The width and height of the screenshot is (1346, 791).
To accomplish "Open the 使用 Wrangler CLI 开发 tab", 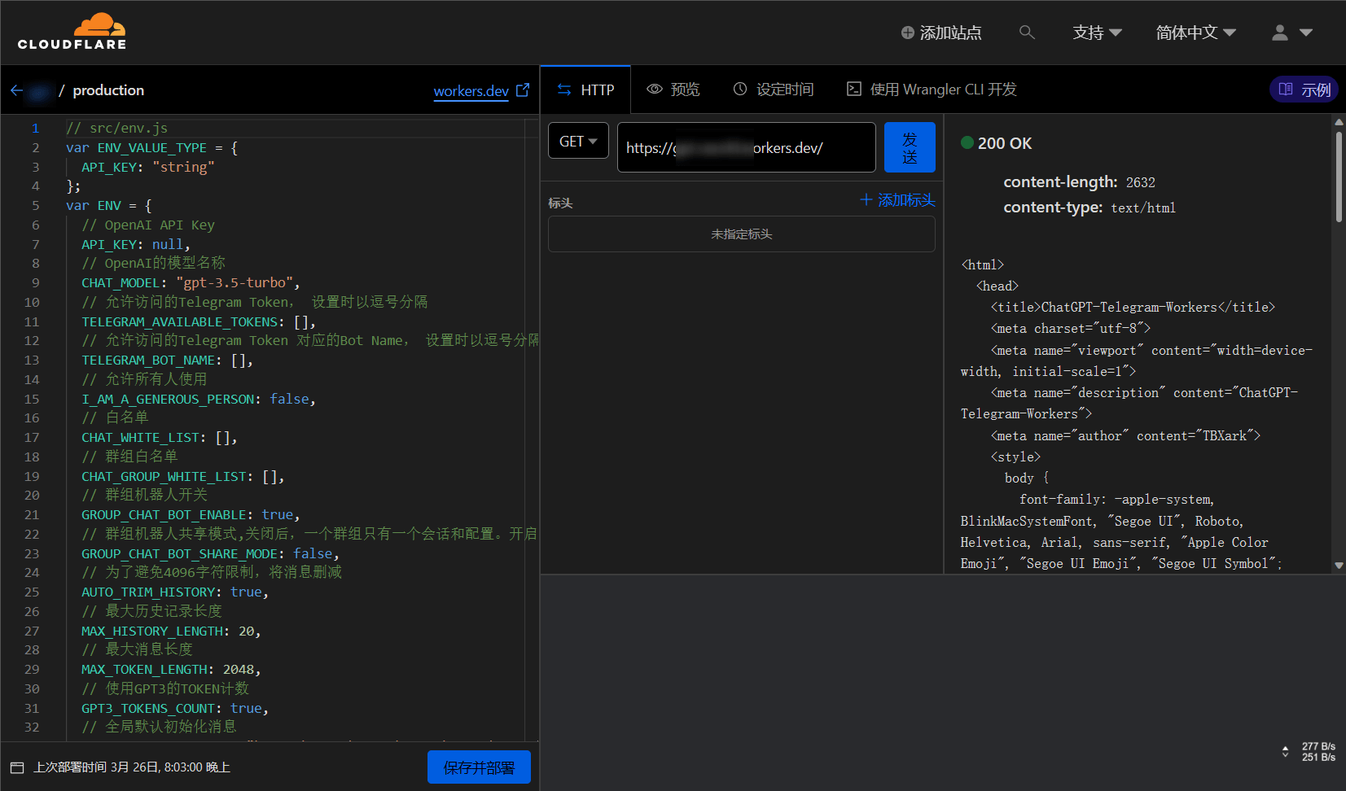I will [932, 90].
